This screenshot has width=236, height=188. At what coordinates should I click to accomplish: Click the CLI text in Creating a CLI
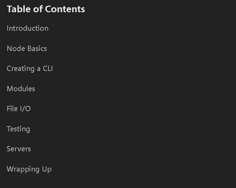pyautogui.click(x=48, y=68)
